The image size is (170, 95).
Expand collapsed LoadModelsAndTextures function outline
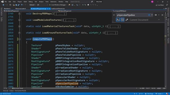pyautogui.click(x=19, y=20)
